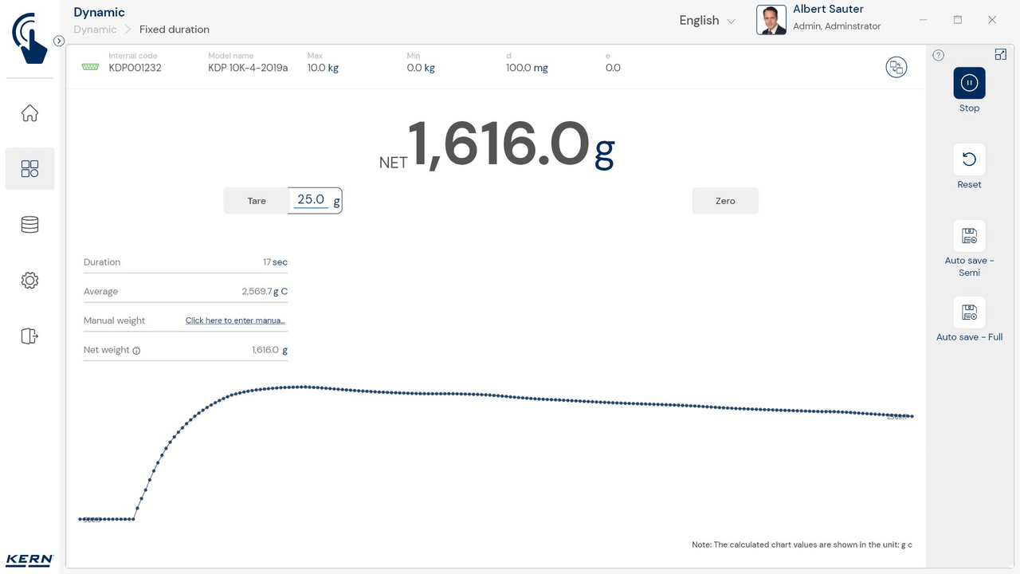
Task: Stop the dynamic weighing measurement
Action: pyautogui.click(x=969, y=83)
